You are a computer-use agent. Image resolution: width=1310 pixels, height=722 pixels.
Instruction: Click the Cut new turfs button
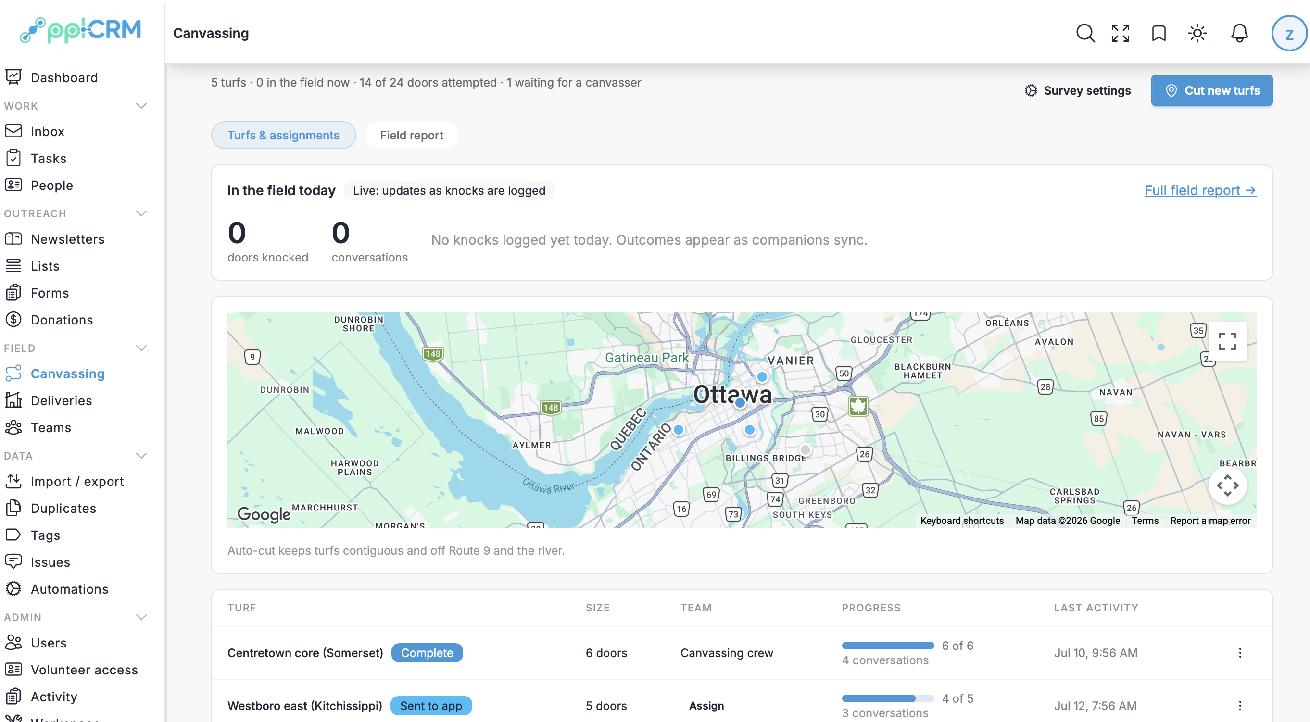coord(1211,90)
